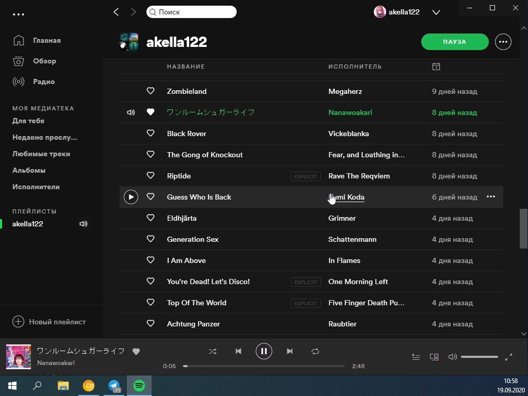Screen dimensions: 528x396
Task: Open Недавно прослушано list
Action: tap(45, 137)
